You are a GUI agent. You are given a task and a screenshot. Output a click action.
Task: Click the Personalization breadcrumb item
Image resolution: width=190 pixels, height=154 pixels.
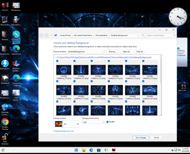pos(101,35)
